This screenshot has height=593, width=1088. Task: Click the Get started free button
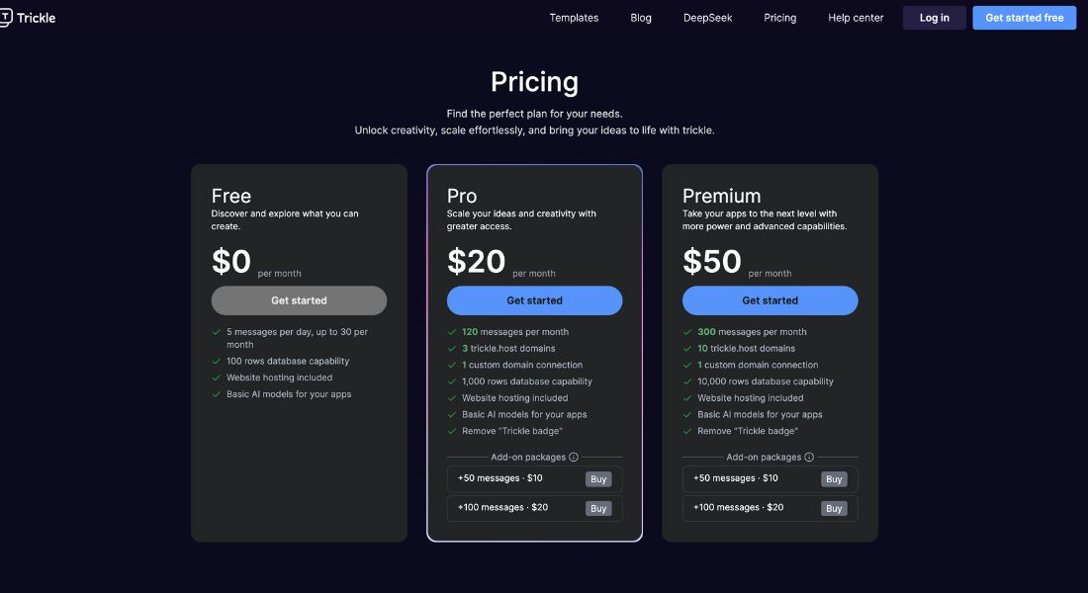point(1024,18)
